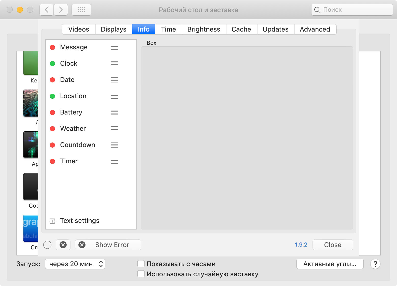The image size is (397, 286).
Task: Click the Text settings icon
Action: tap(52, 221)
